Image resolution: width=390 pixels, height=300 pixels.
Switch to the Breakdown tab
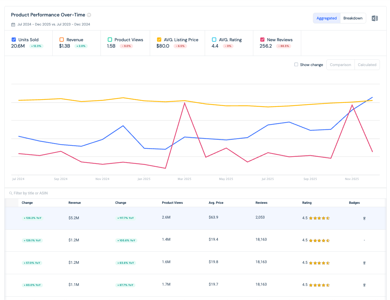(x=353, y=18)
